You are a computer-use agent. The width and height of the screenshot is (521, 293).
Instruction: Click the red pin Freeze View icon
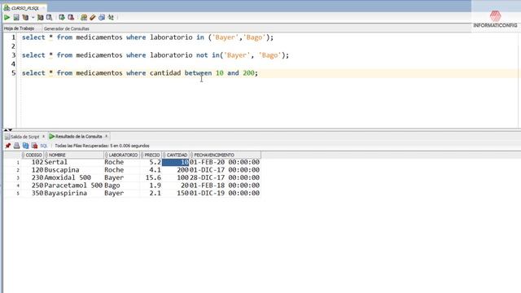(8, 146)
